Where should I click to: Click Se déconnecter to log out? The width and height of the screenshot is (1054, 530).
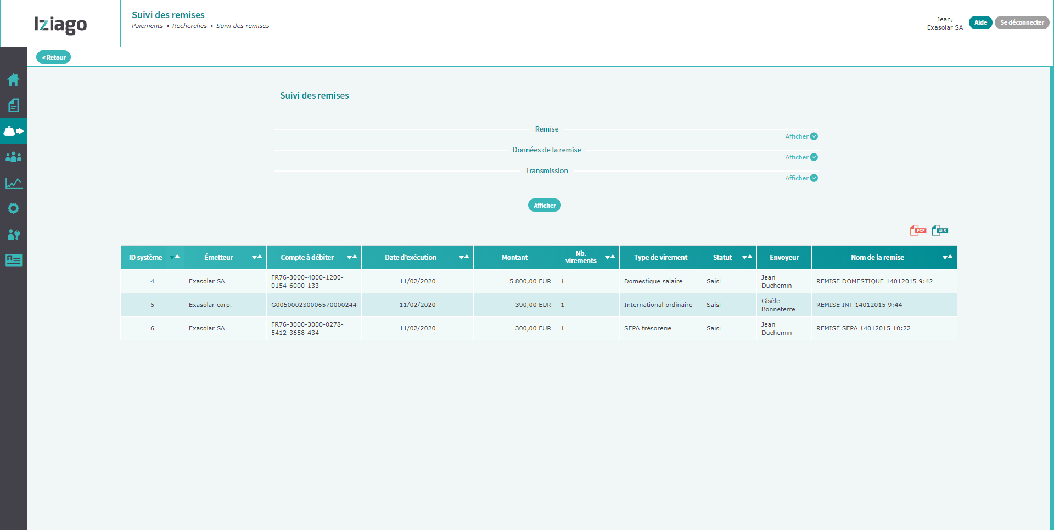[x=1022, y=22]
